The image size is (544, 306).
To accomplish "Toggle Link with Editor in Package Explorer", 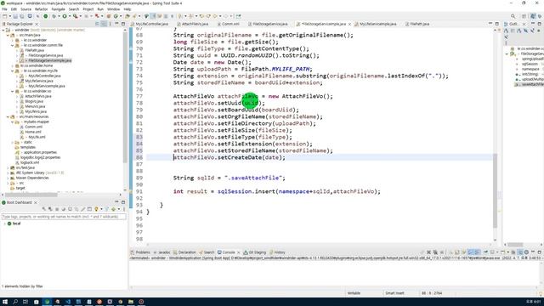I will tap(104, 24).
